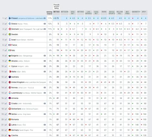Click the Swiss flag icon

tap(10, 109)
